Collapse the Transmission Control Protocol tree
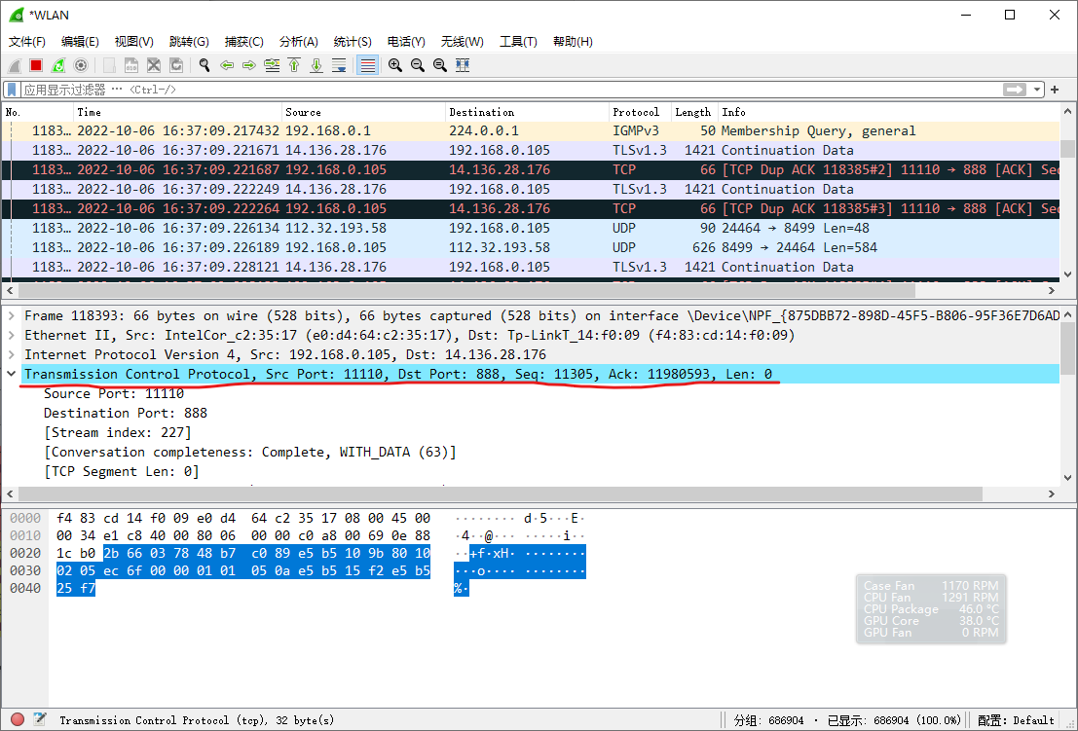 [12, 375]
